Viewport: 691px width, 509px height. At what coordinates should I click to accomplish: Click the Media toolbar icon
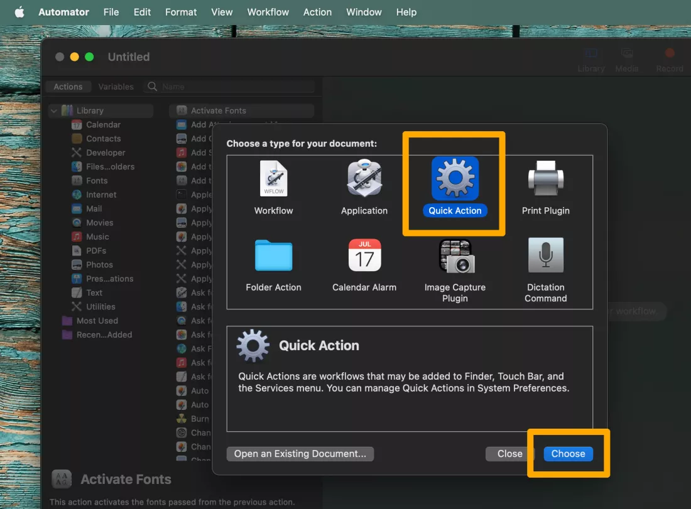point(627,54)
